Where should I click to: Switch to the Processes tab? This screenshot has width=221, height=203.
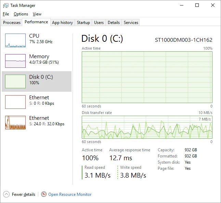pyautogui.click(x=12, y=23)
